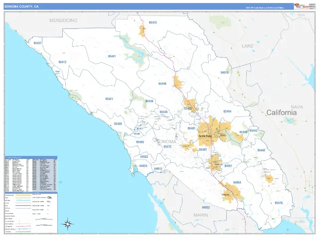Select ZIP code label 95404
This screenshot has width=319, height=239.
click(227, 112)
